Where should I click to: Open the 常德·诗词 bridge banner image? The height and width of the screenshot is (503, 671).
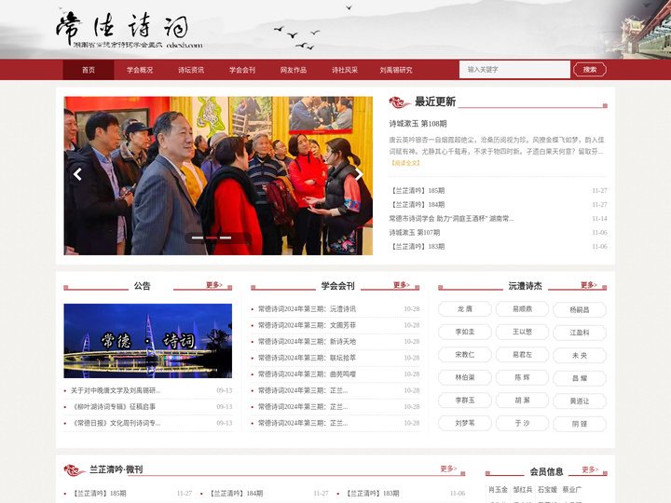(x=148, y=341)
